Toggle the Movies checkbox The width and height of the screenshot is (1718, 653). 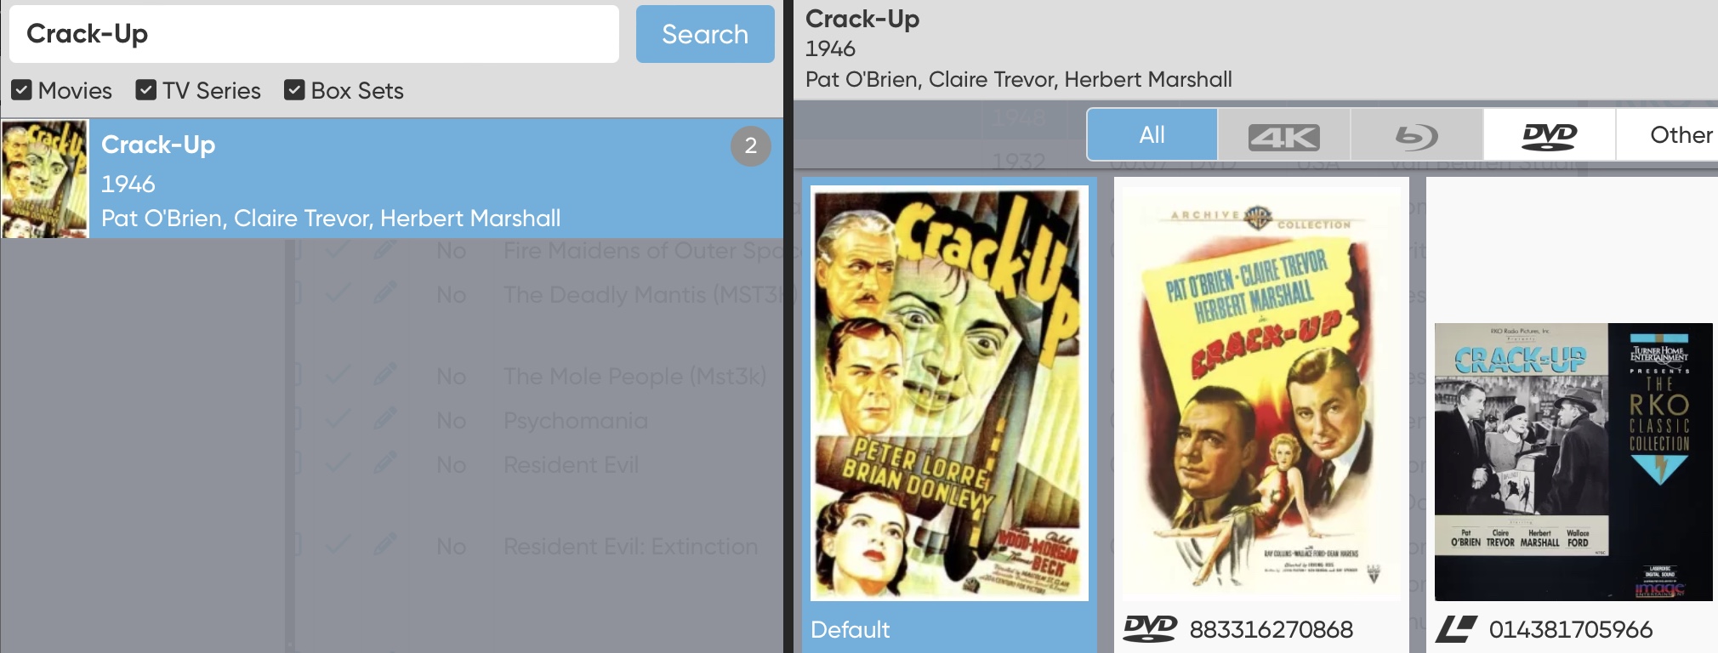point(22,90)
